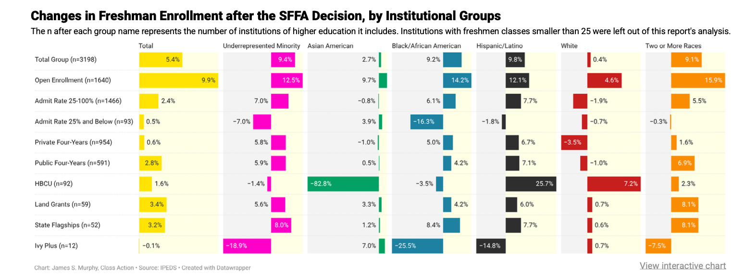Click the Underrepresented Minority column header
The width and height of the screenshot is (745, 278).
pos(261,46)
